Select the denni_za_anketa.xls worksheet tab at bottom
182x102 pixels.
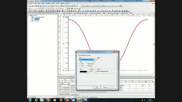65,94
